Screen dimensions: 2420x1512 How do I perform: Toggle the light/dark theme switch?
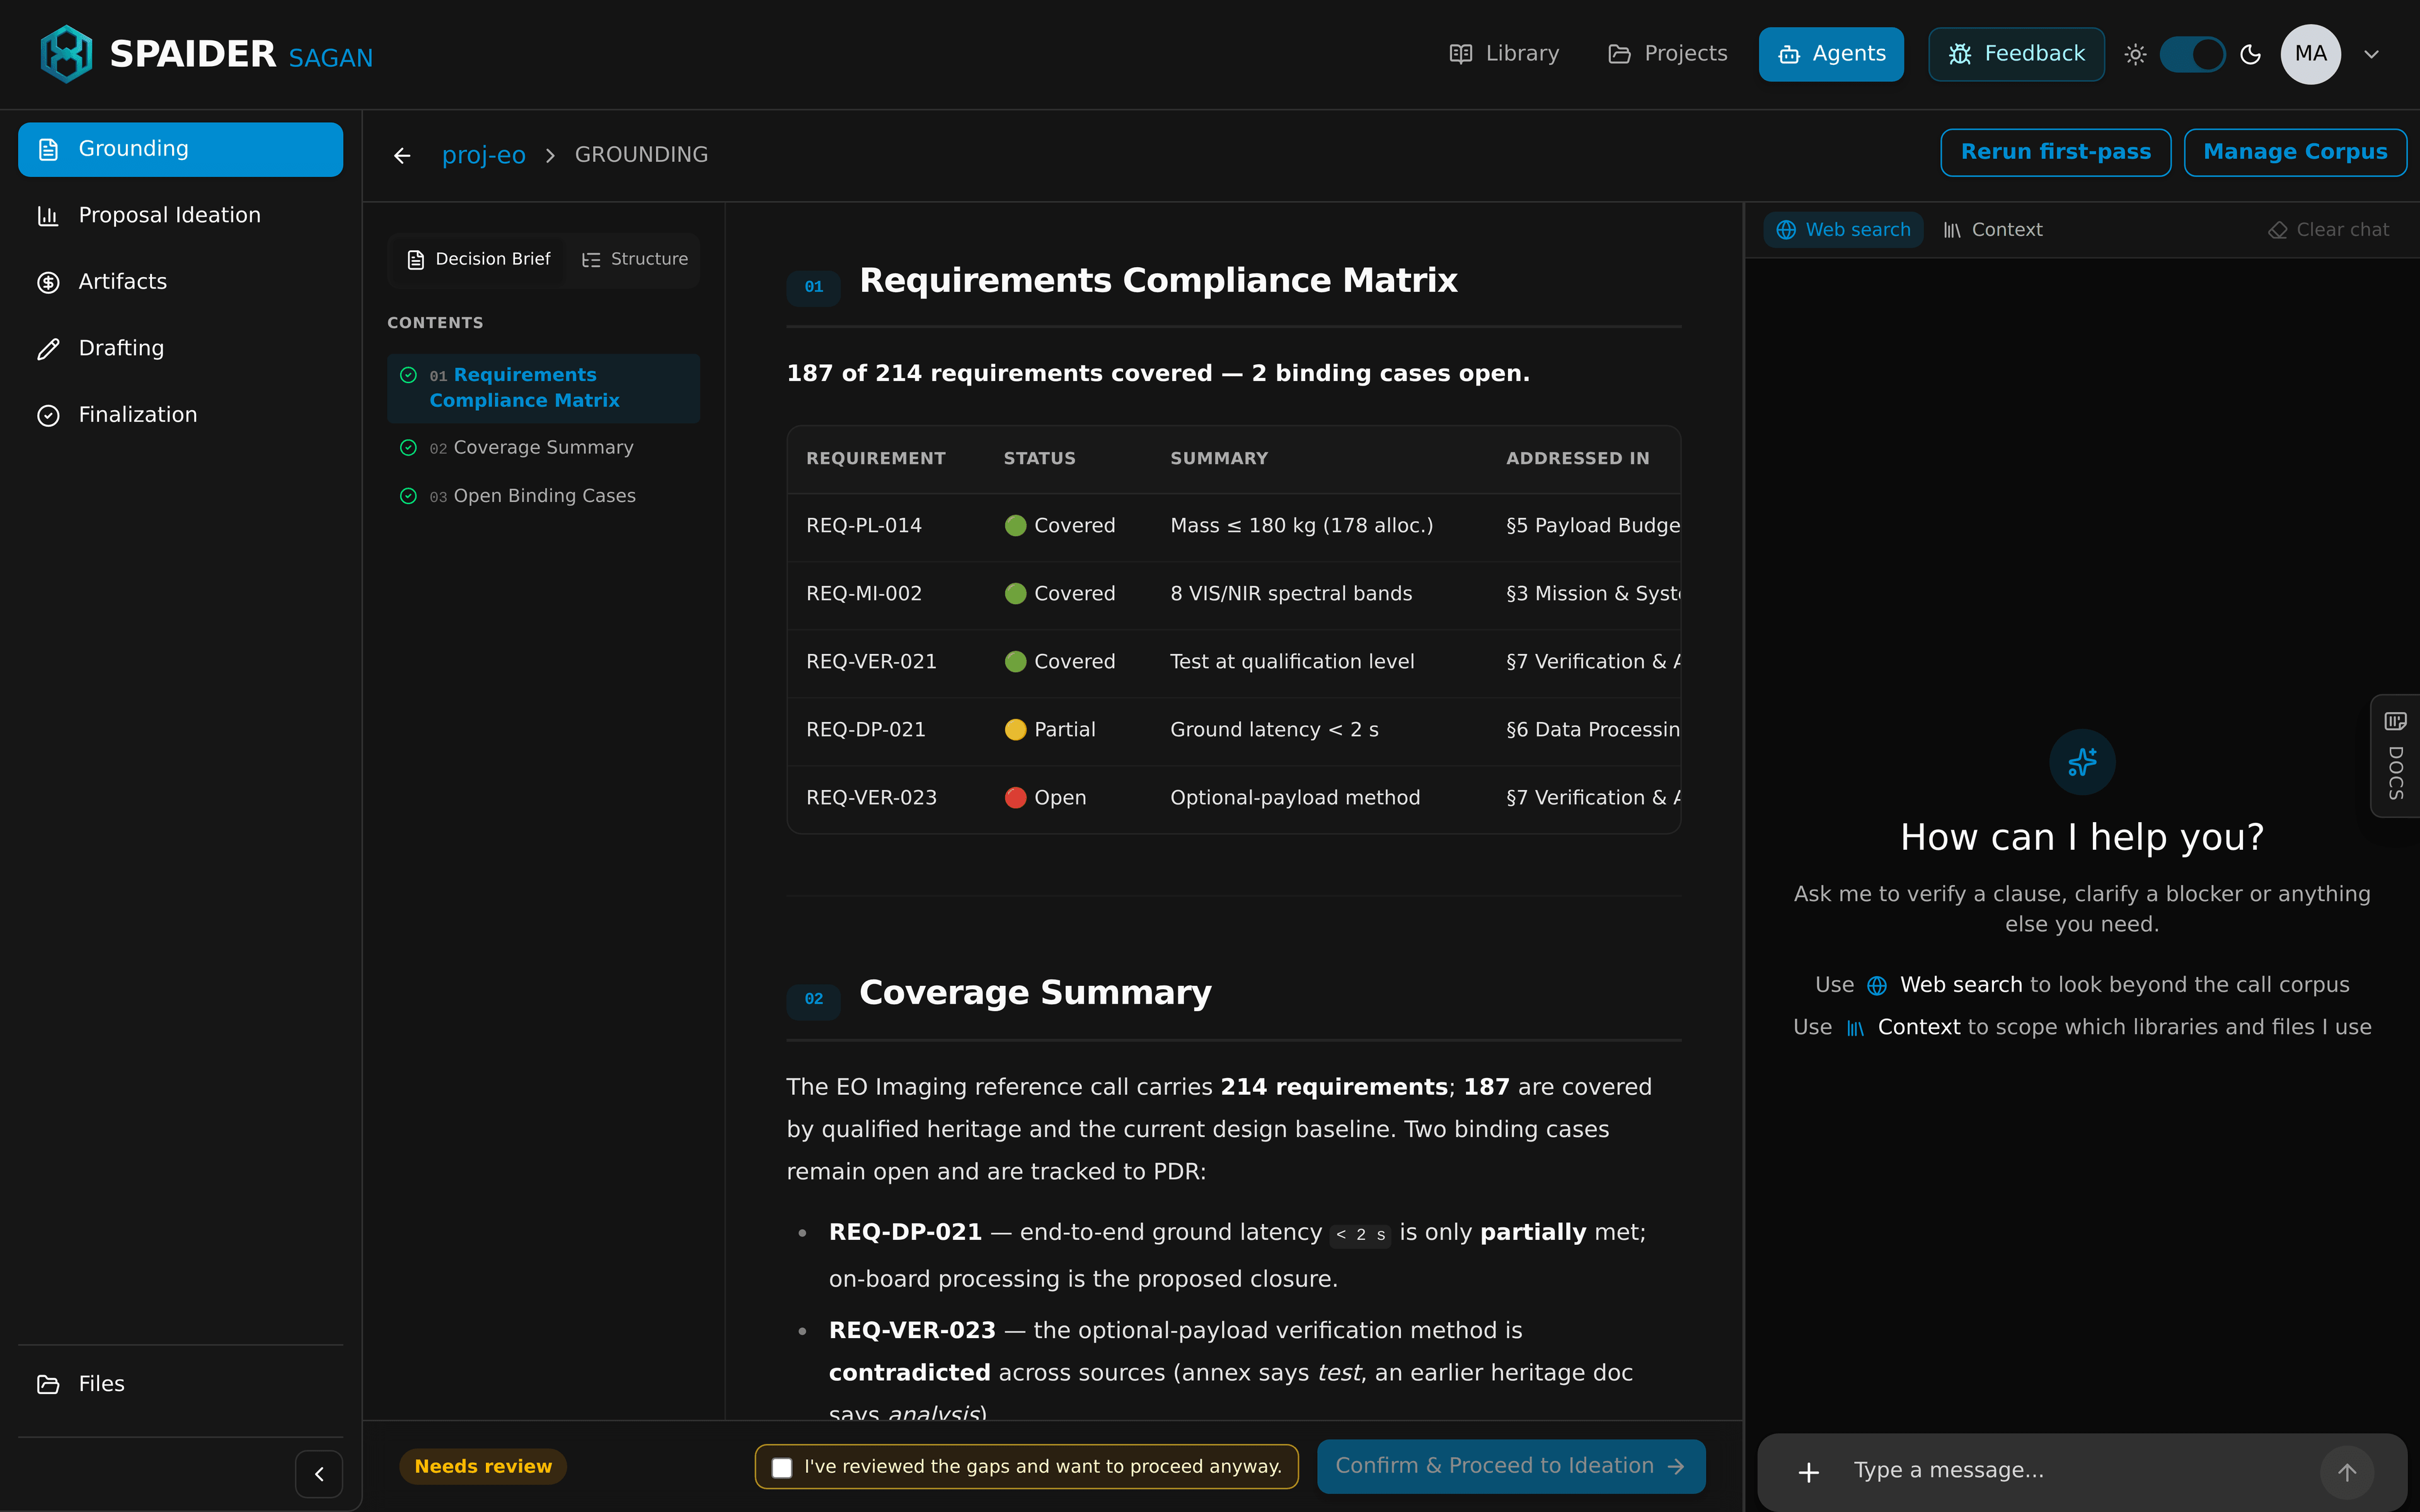click(2192, 54)
